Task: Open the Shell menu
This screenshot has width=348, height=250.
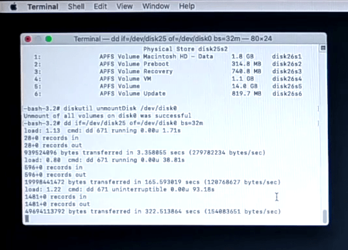Action: [76, 6]
